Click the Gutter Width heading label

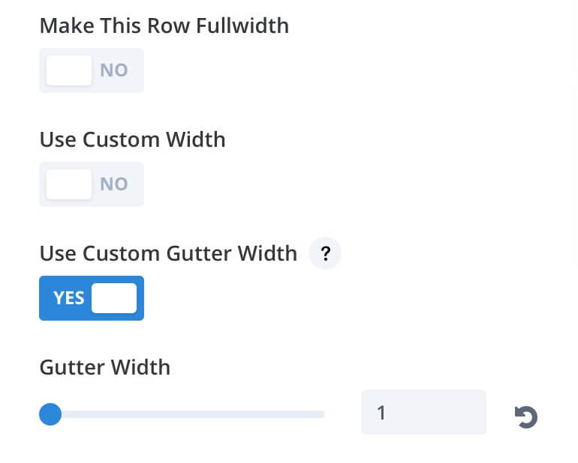click(x=104, y=367)
